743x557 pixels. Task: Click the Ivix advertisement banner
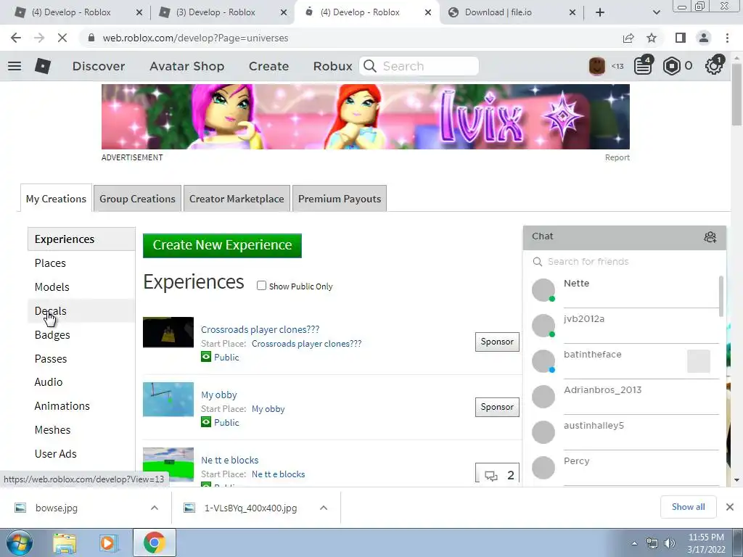pyautogui.click(x=366, y=117)
